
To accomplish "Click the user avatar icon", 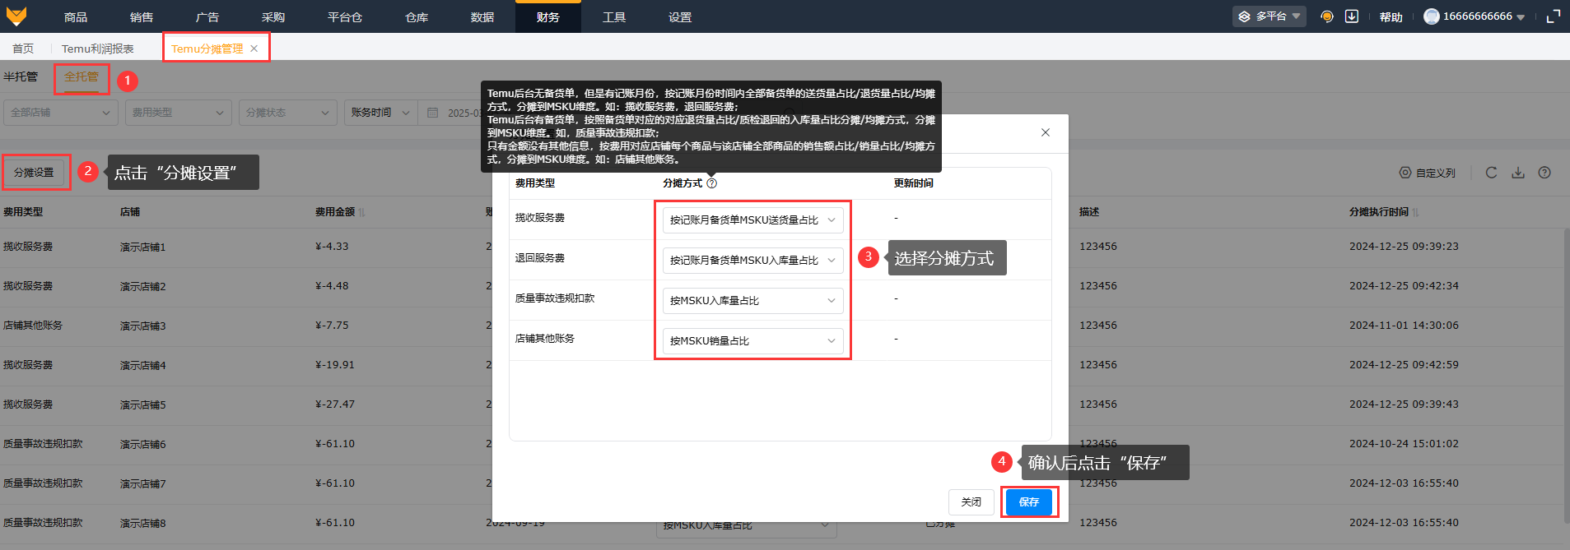I will pos(1432,16).
